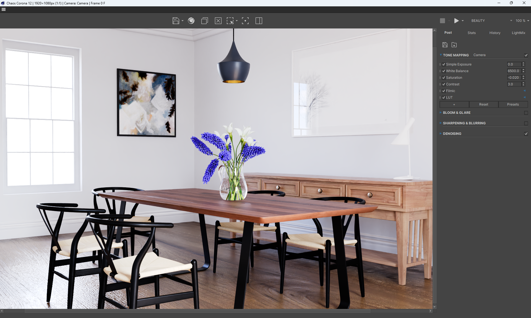Click the save image icon in toolbar

(x=176, y=21)
